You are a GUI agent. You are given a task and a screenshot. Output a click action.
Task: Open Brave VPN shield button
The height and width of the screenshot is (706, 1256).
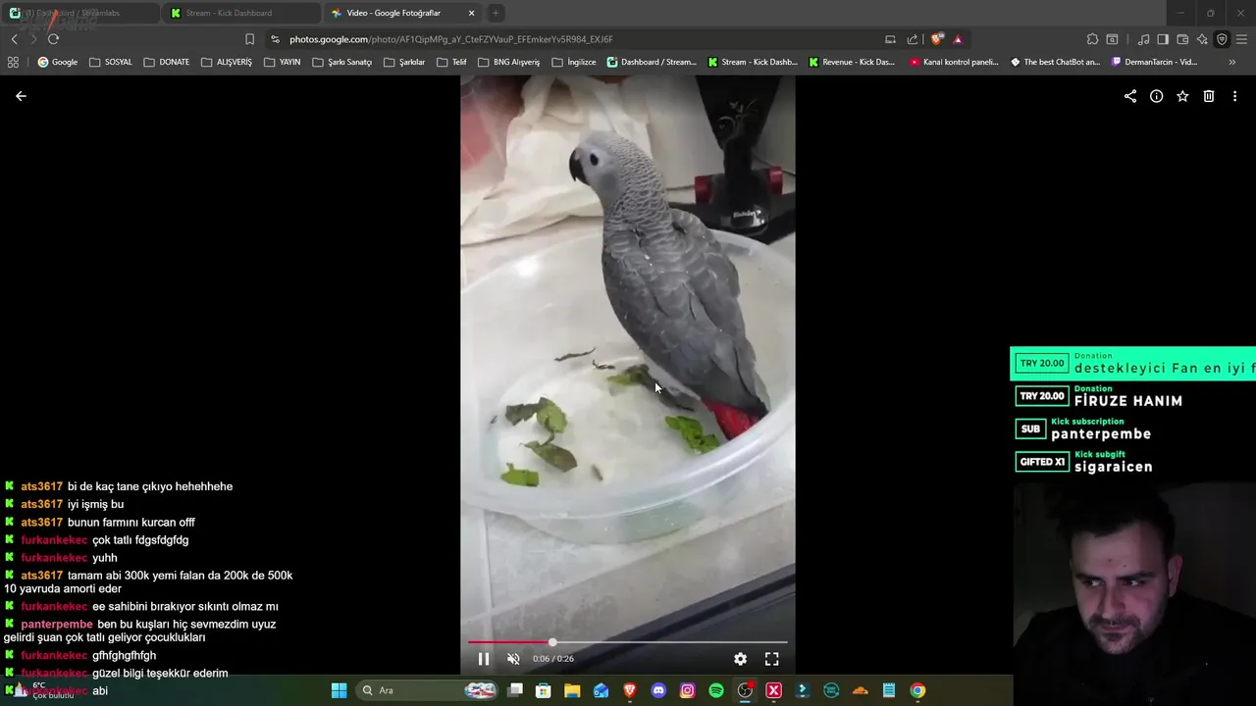tap(1222, 39)
